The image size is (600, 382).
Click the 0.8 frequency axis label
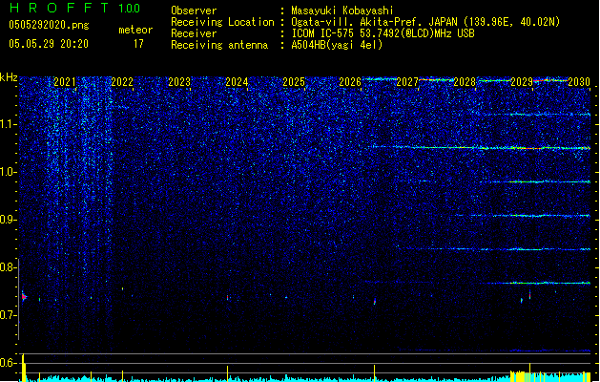pos(8,267)
